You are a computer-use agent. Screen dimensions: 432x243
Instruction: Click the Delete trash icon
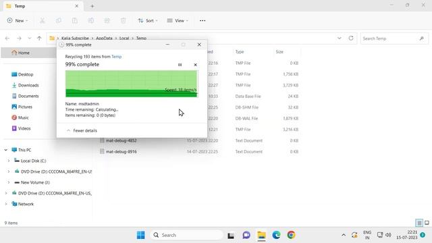pyautogui.click(x=124, y=21)
